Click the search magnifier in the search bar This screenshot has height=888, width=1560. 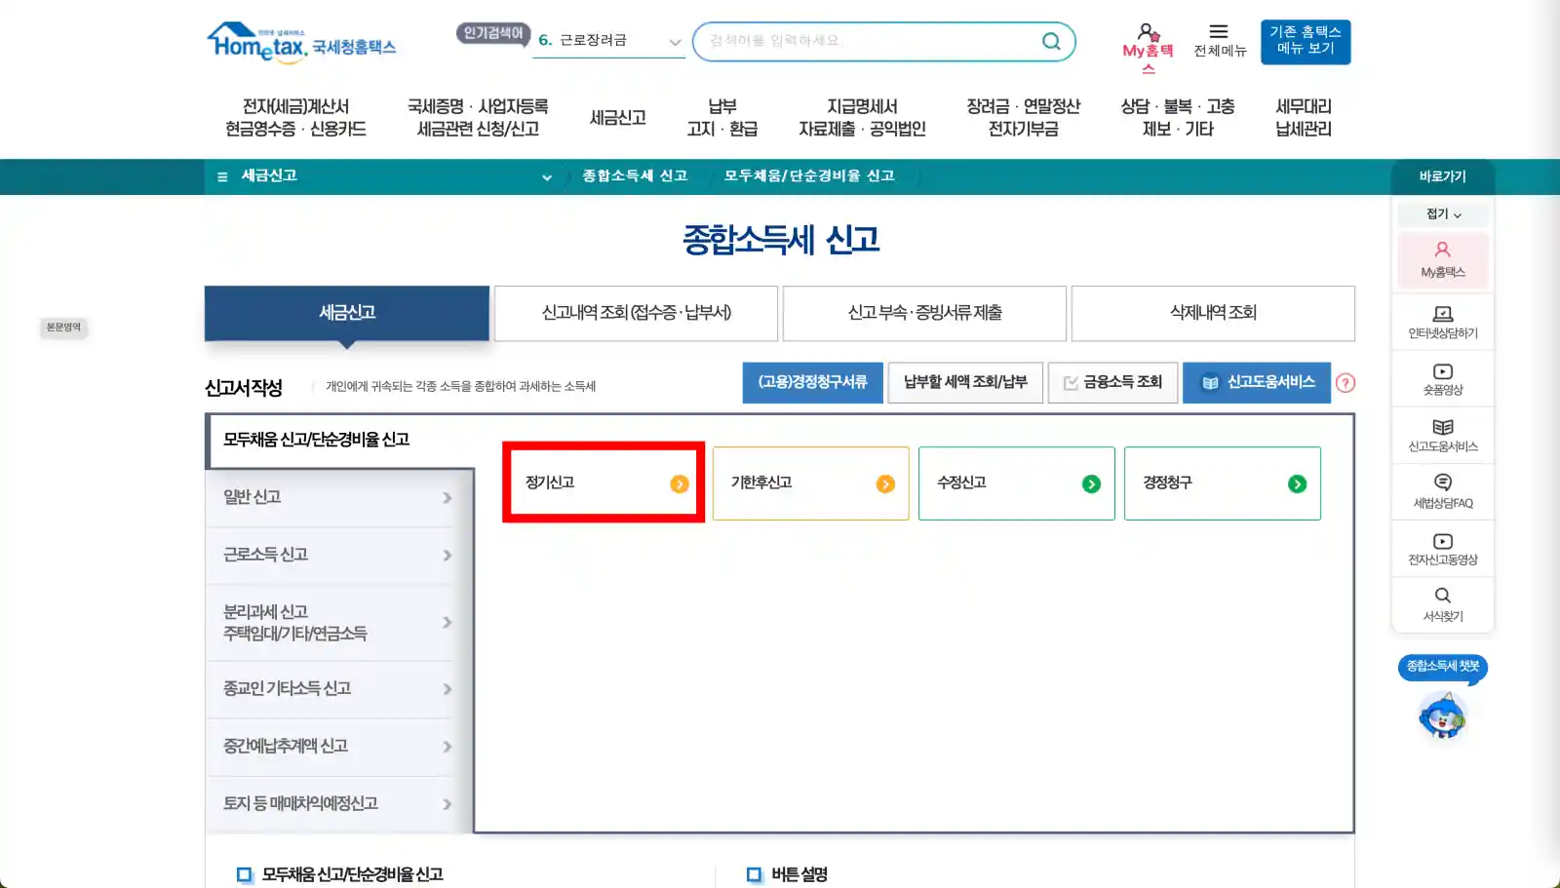coord(1050,41)
